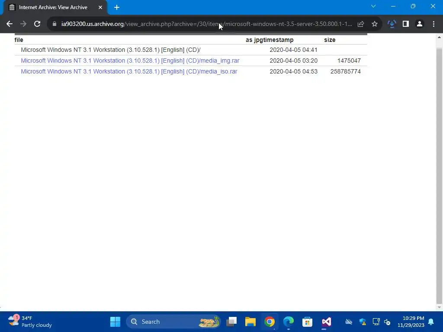Close the Internet Archive tab

click(x=100, y=7)
